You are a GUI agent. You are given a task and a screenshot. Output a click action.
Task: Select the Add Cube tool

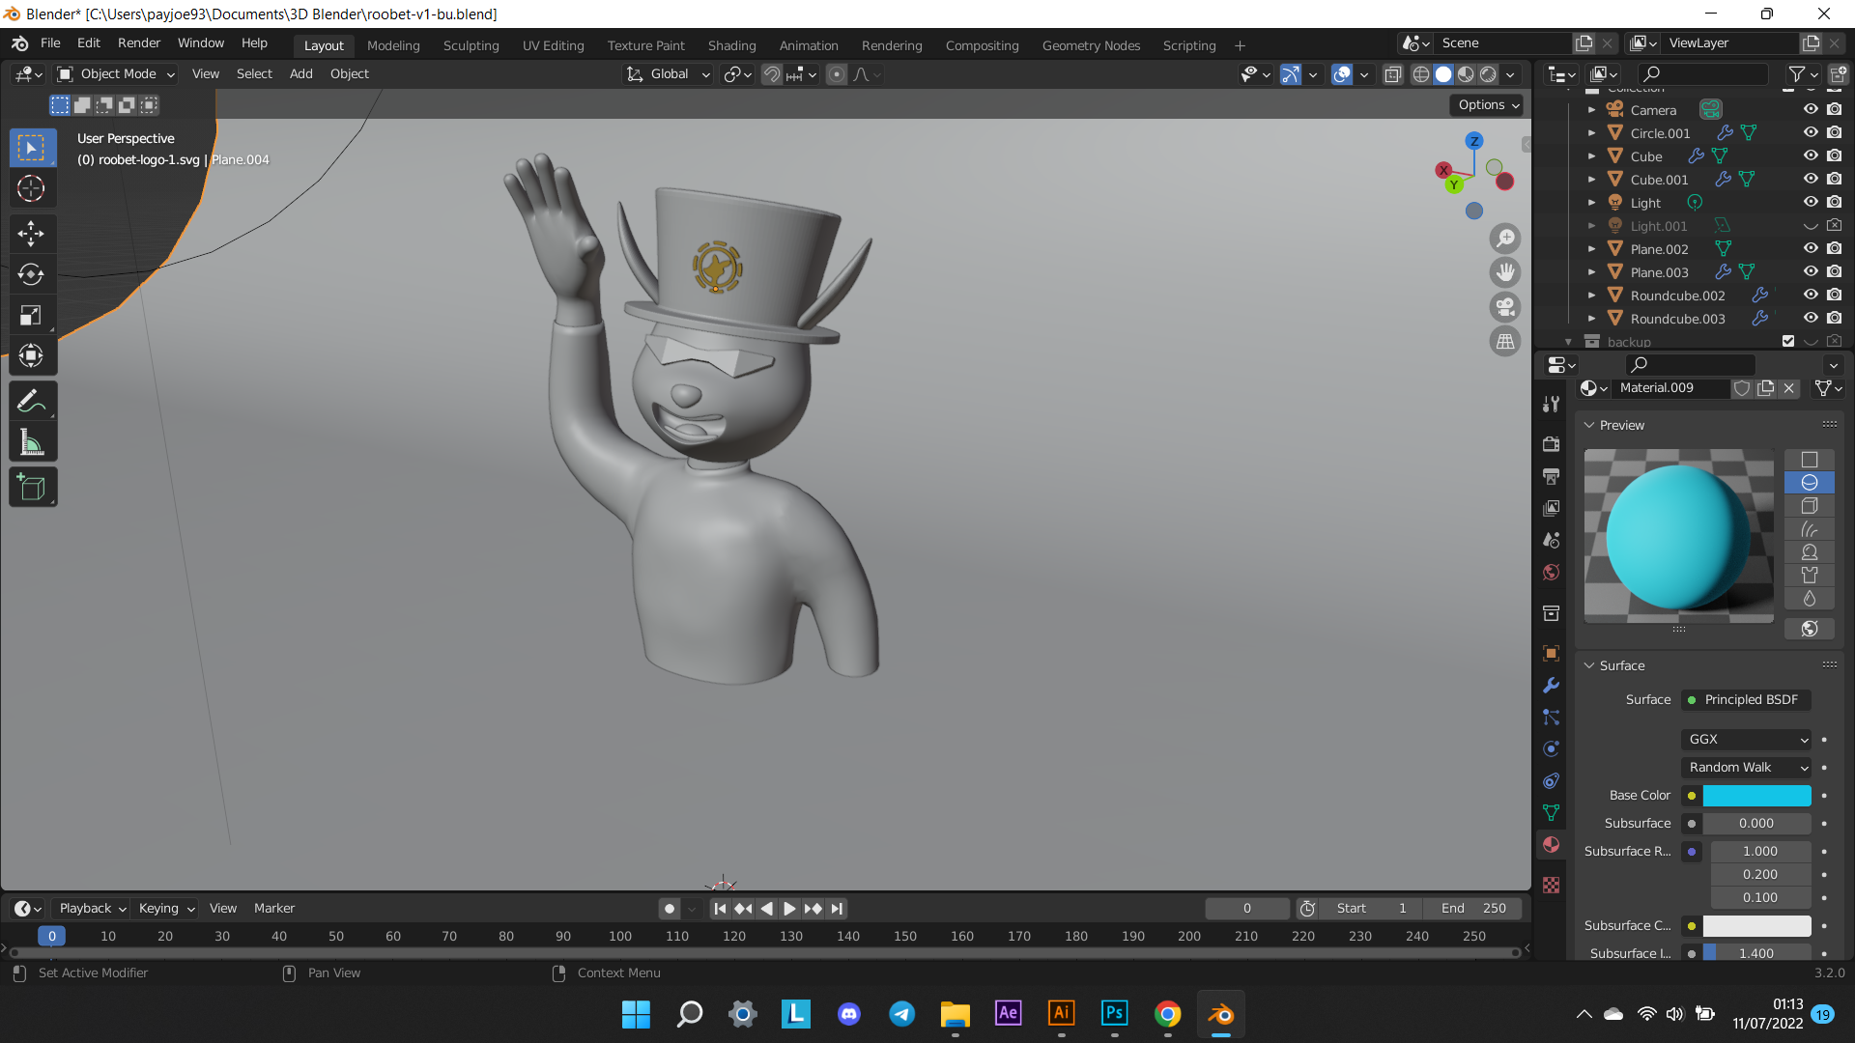[x=31, y=488]
